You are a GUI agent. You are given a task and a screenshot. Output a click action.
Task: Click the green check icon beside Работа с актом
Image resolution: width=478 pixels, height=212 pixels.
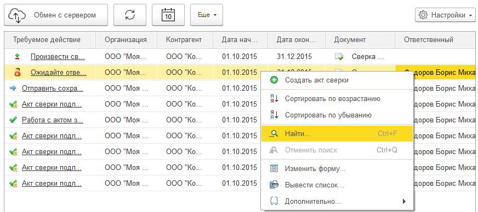tap(13, 120)
